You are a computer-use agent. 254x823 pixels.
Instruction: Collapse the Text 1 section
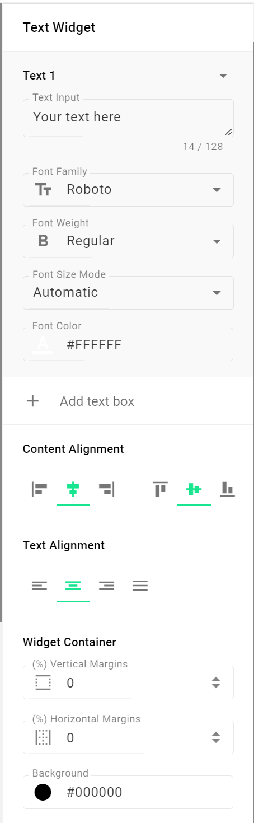223,76
